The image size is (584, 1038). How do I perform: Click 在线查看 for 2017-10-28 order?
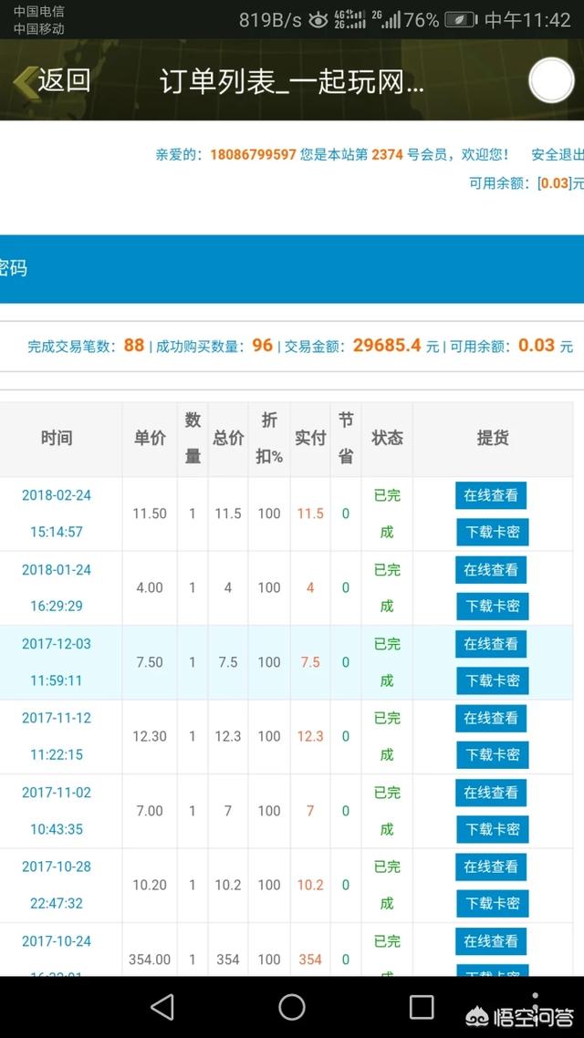[x=491, y=867]
